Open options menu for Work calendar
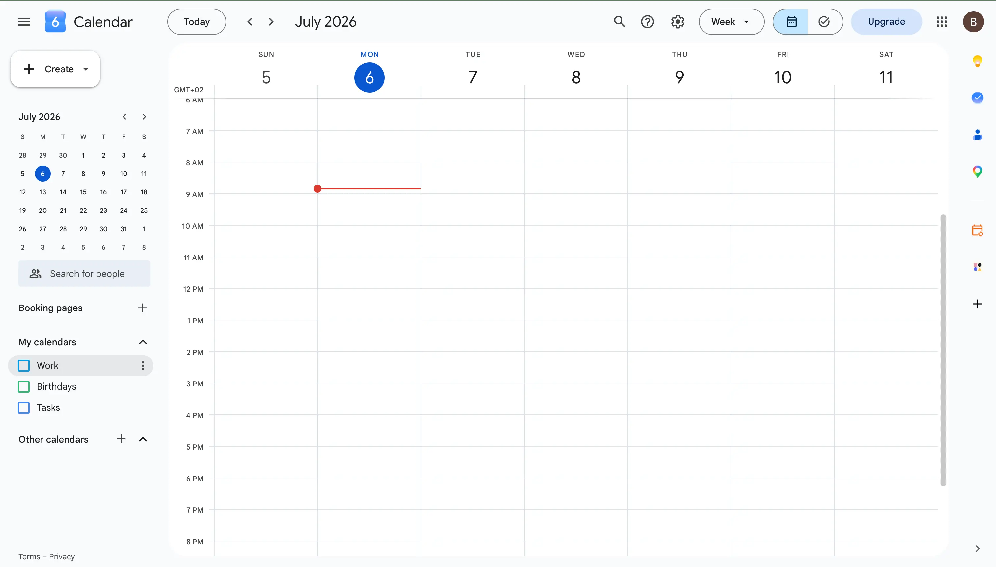Screen dimensions: 996x567 pos(143,366)
